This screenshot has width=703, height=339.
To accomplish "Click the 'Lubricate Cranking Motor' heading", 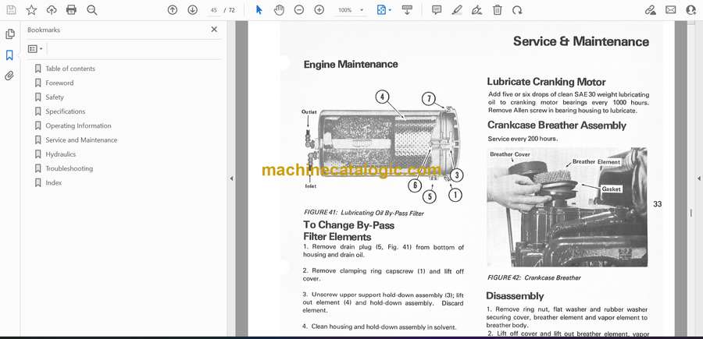I will 546,82.
